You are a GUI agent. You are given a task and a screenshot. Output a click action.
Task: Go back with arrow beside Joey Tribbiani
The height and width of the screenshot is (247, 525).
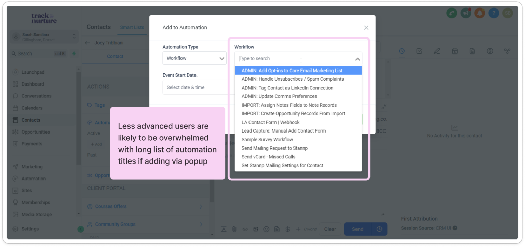coord(88,43)
